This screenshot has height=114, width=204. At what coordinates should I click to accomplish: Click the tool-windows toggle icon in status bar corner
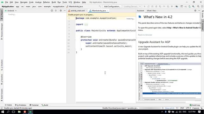click(x=2, y=108)
